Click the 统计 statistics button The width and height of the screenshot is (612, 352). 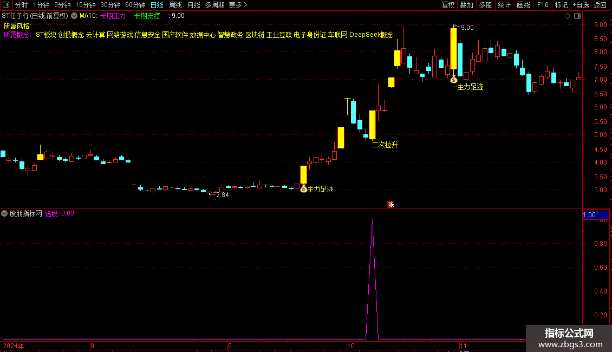click(504, 5)
